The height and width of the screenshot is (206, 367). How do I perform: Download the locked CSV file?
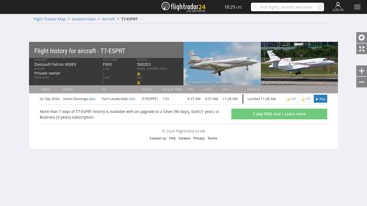[x=306, y=99]
